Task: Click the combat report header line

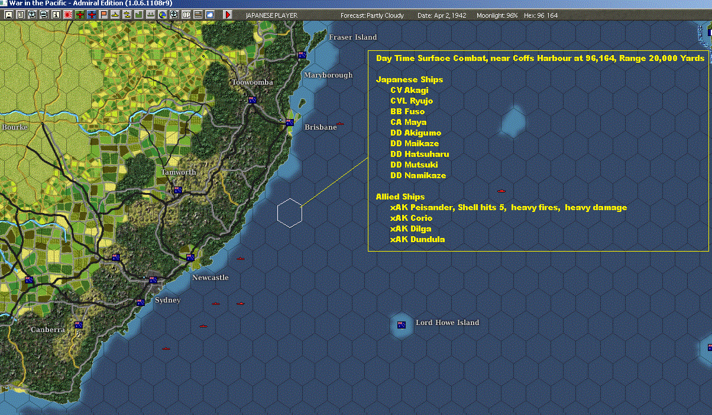Action: pos(540,58)
